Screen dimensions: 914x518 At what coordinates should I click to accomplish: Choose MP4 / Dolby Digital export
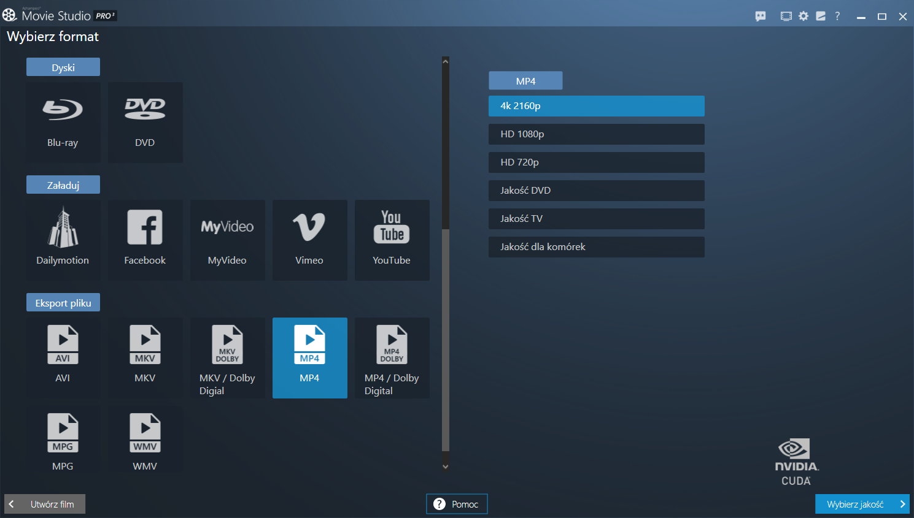click(x=392, y=358)
